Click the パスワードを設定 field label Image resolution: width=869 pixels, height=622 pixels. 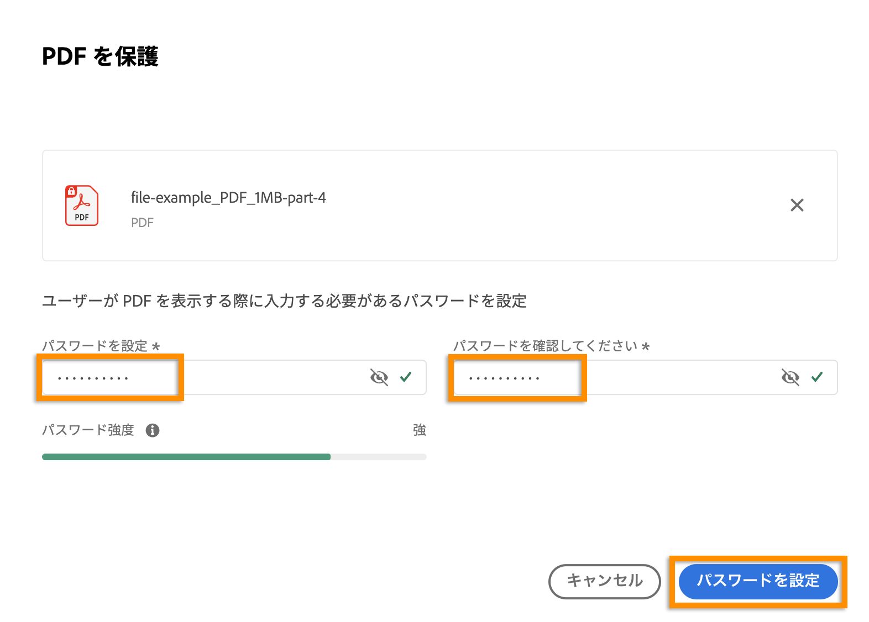pyautogui.click(x=101, y=346)
